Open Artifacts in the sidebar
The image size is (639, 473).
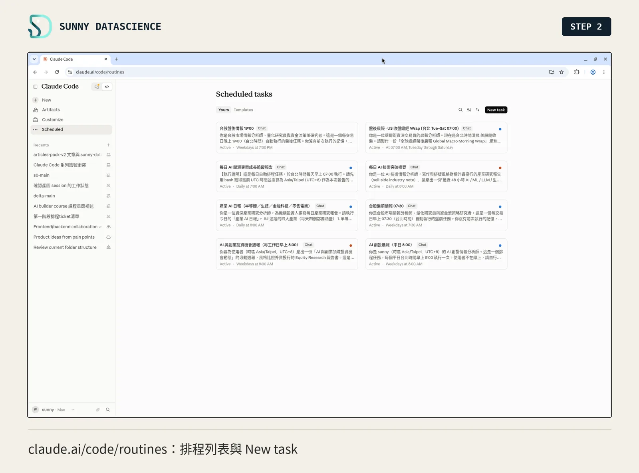point(71,110)
